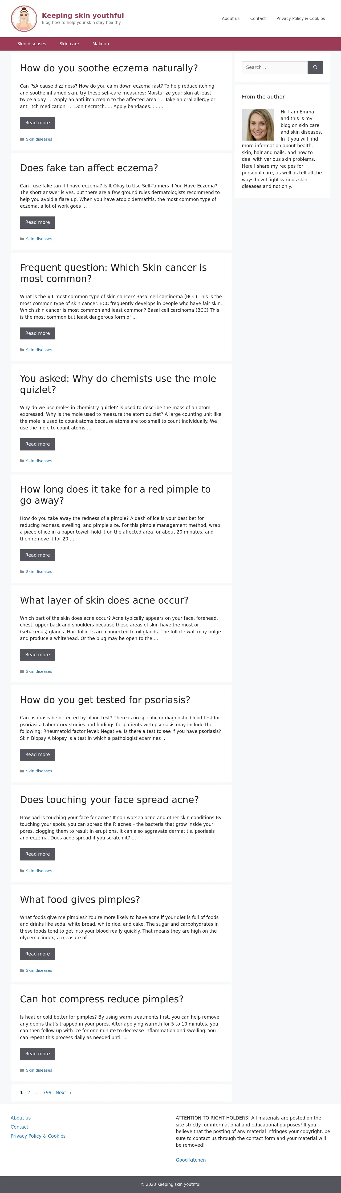Jump to last page 799
This screenshot has height=1193, width=341.
point(47,1093)
